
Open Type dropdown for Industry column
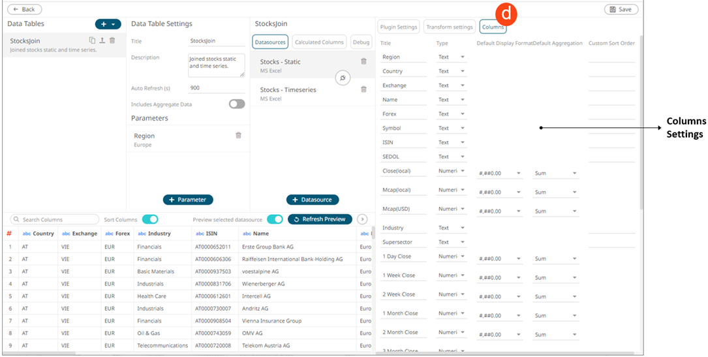[x=451, y=228]
